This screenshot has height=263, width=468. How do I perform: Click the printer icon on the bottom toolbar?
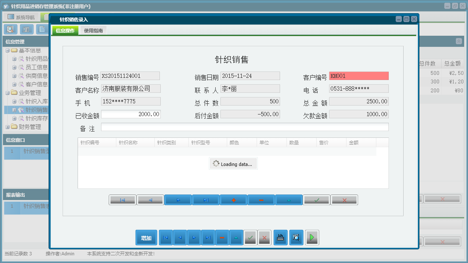[280, 237]
